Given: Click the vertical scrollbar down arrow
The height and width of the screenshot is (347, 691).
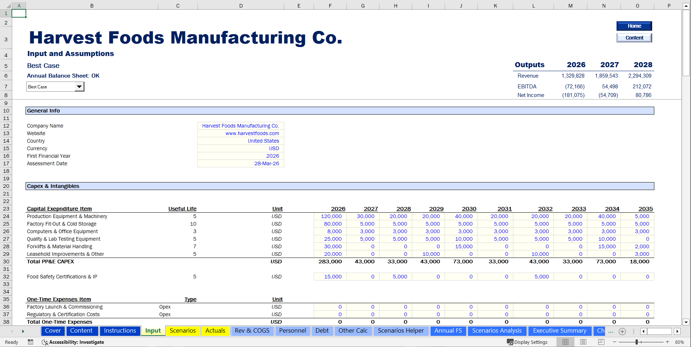Looking at the screenshot, I should tap(686, 322).
